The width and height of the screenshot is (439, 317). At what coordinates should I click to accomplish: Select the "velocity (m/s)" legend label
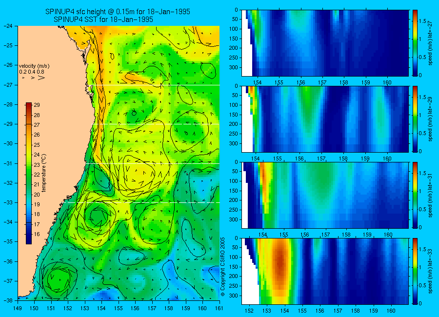[34, 66]
